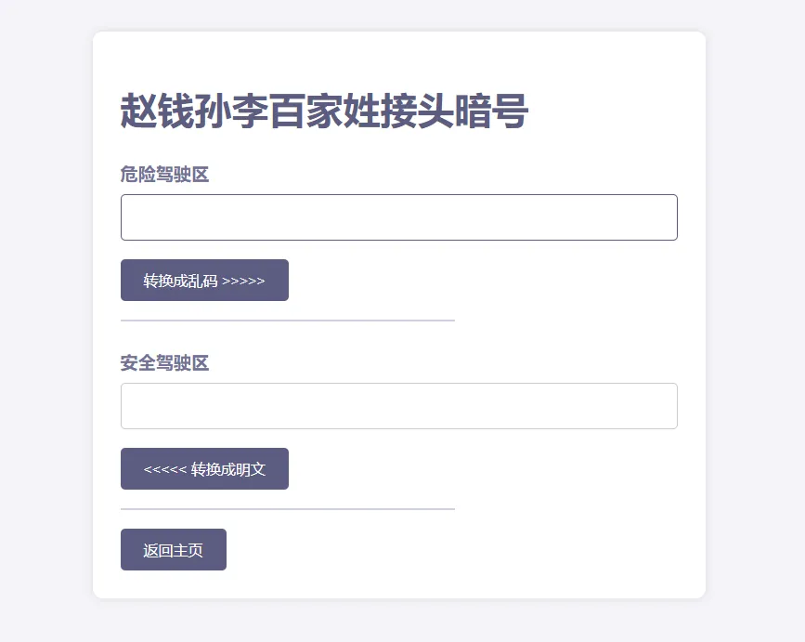The height and width of the screenshot is (642, 805).
Task: Activate the cipher conversion control
Action: coord(204,280)
